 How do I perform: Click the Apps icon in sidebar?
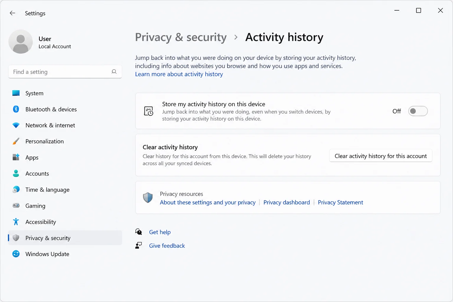tap(16, 157)
